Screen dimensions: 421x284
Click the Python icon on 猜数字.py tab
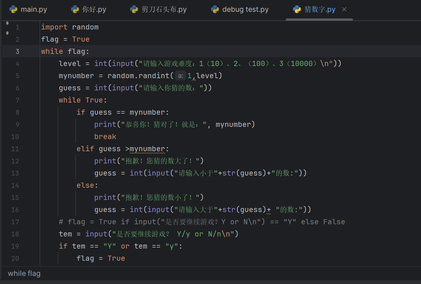[x=297, y=9]
